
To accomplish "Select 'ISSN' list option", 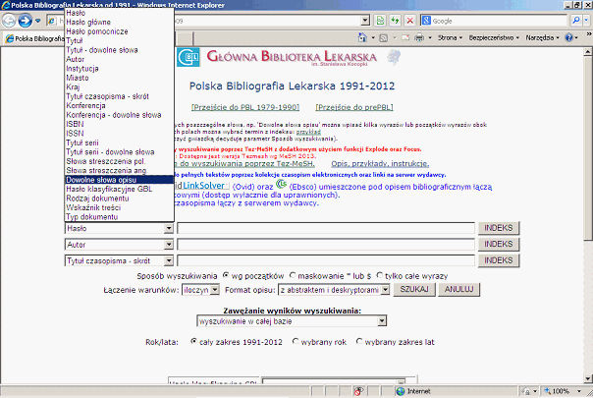I will point(119,134).
